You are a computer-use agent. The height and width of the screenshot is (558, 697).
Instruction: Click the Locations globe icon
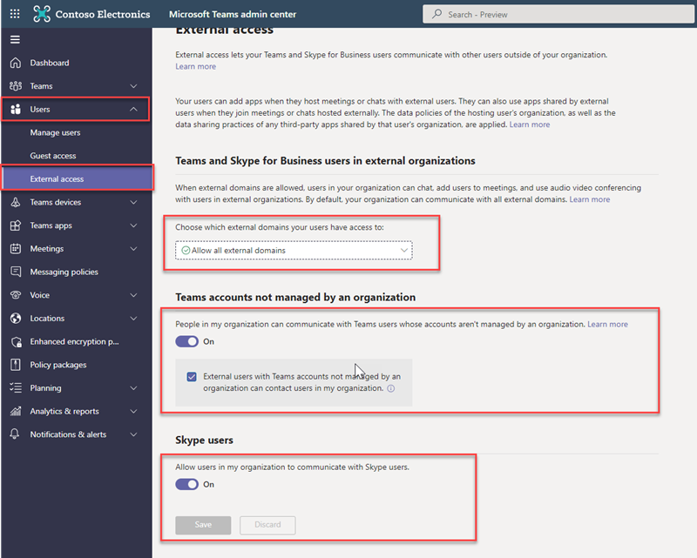click(x=16, y=318)
